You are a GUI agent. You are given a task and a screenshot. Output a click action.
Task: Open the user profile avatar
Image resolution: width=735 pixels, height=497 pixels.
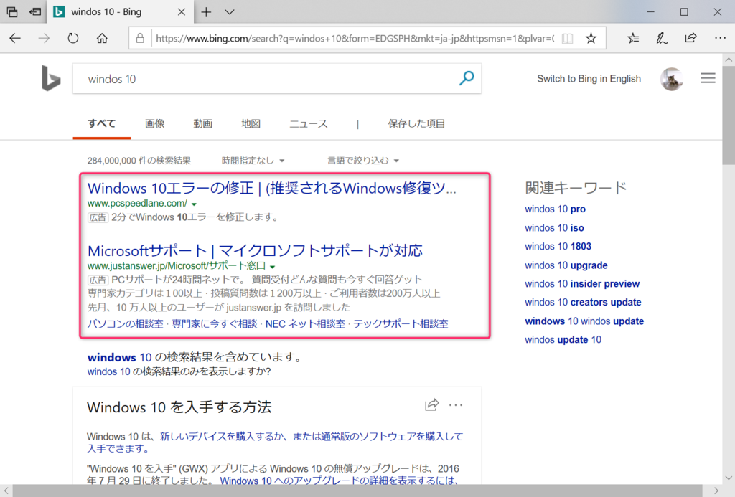coord(672,79)
